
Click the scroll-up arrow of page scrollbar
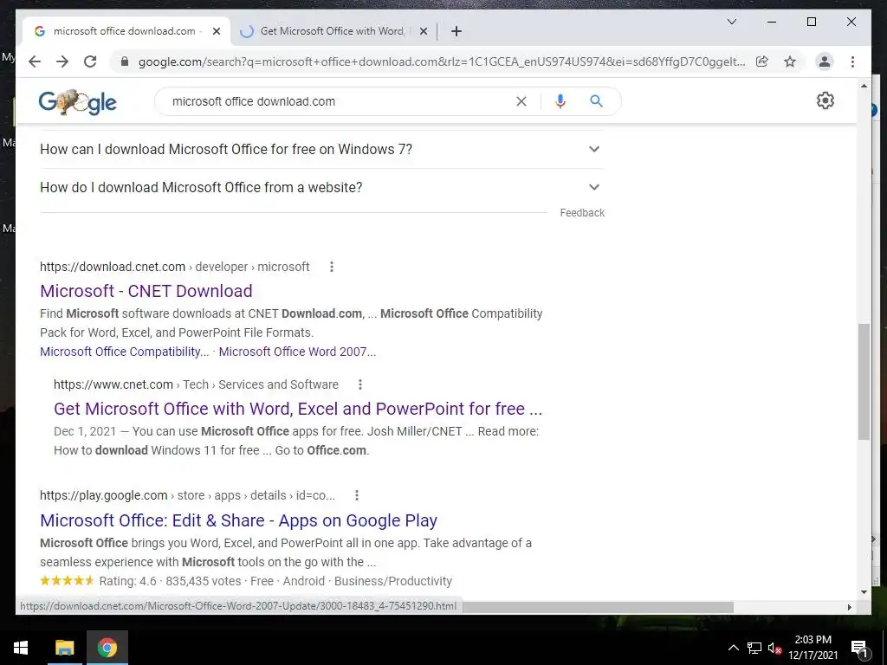click(x=864, y=86)
